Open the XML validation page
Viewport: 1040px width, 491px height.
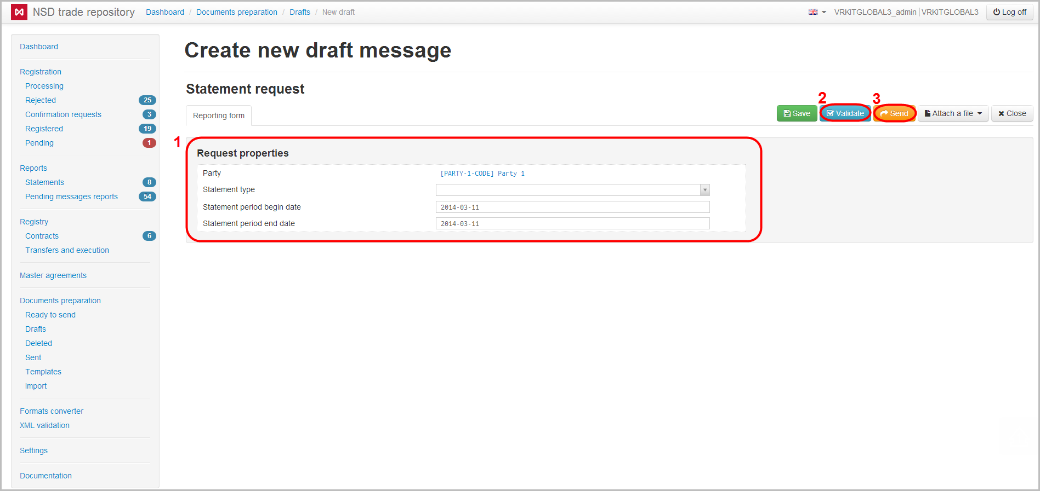coord(44,425)
